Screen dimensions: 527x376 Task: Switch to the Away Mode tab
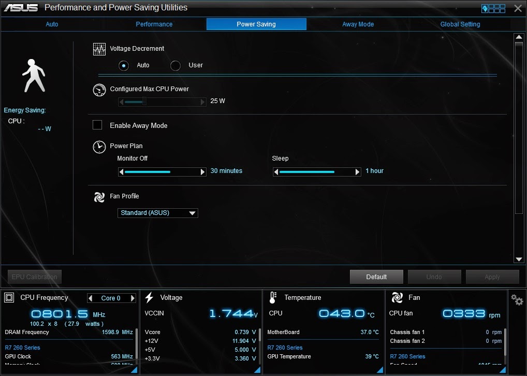point(358,24)
